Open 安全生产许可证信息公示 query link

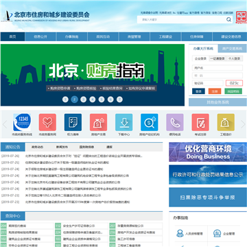pos(79,226)
